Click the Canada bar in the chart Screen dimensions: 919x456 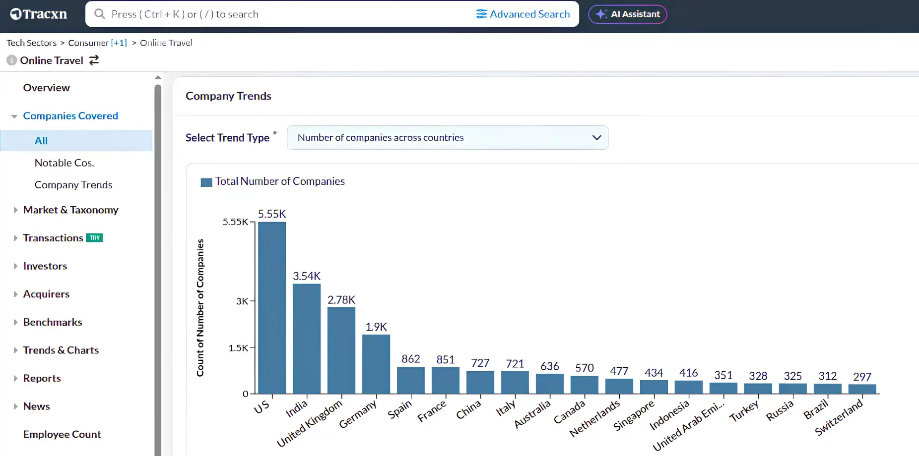tap(585, 385)
